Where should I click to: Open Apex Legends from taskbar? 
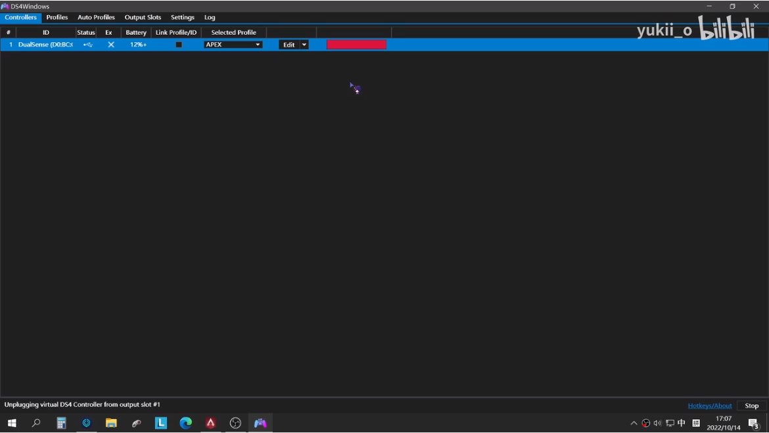click(211, 422)
